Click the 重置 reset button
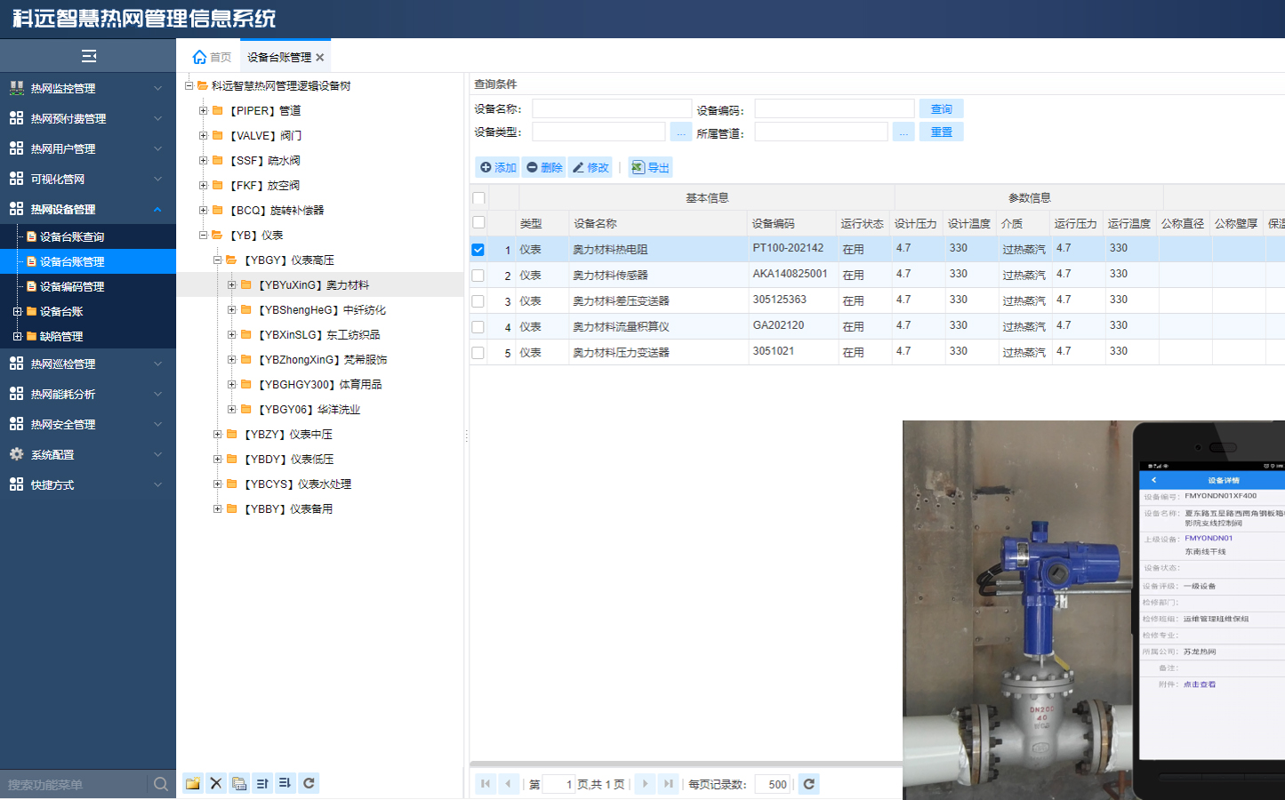This screenshot has width=1285, height=800. tap(941, 132)
